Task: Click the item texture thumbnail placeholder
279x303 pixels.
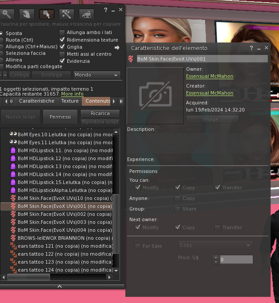Action: 155,96
